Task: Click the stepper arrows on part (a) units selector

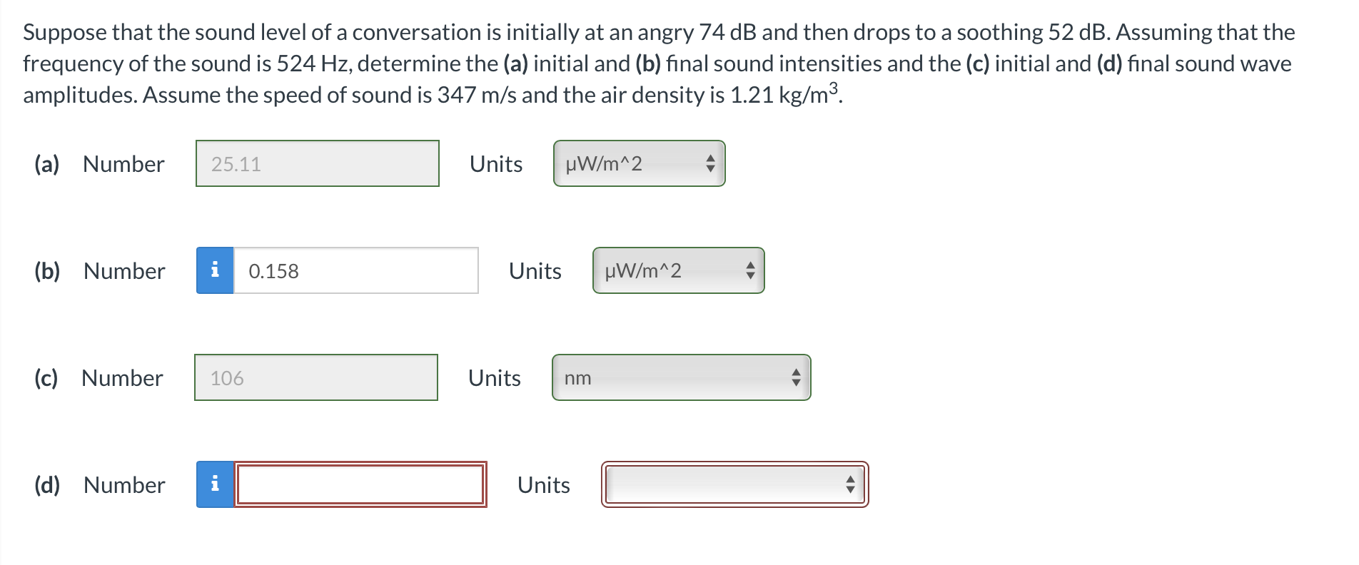Action: click(711, 163)
